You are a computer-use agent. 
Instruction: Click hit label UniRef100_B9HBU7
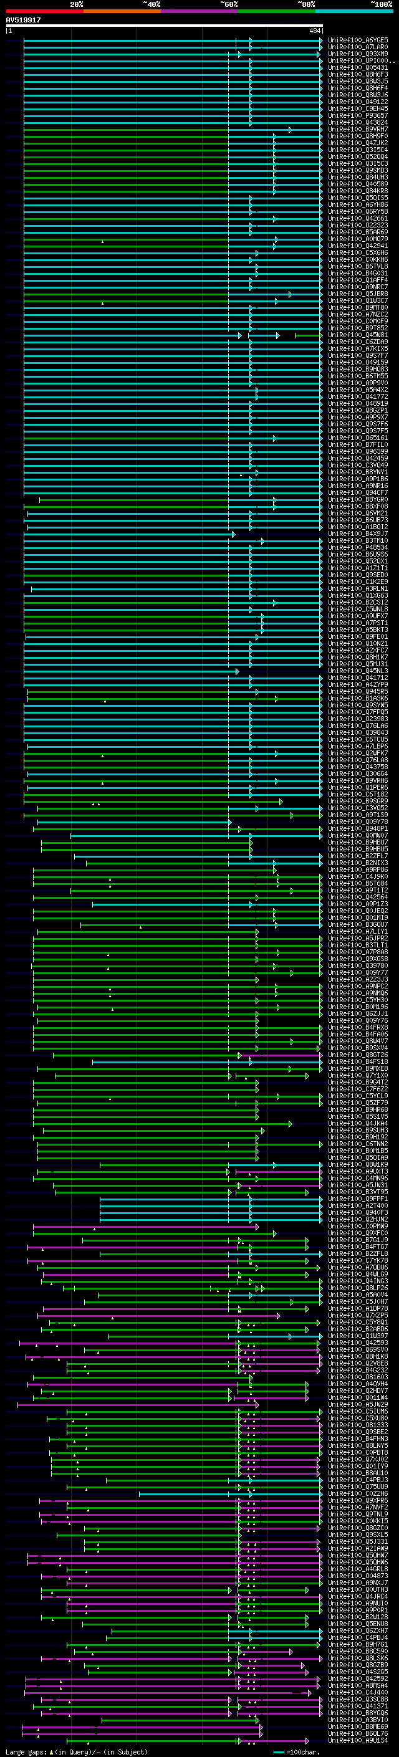(358, 843)
